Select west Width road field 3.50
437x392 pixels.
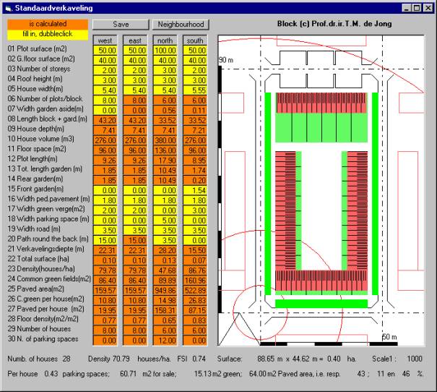(105, 231)
